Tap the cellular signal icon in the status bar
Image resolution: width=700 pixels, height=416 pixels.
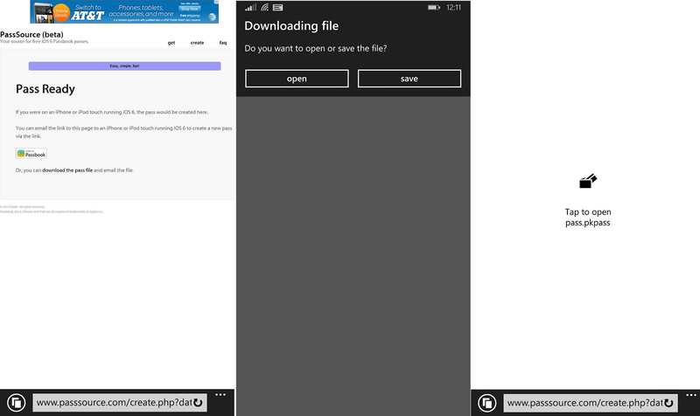pyautogui.click(x=248, y=7)
